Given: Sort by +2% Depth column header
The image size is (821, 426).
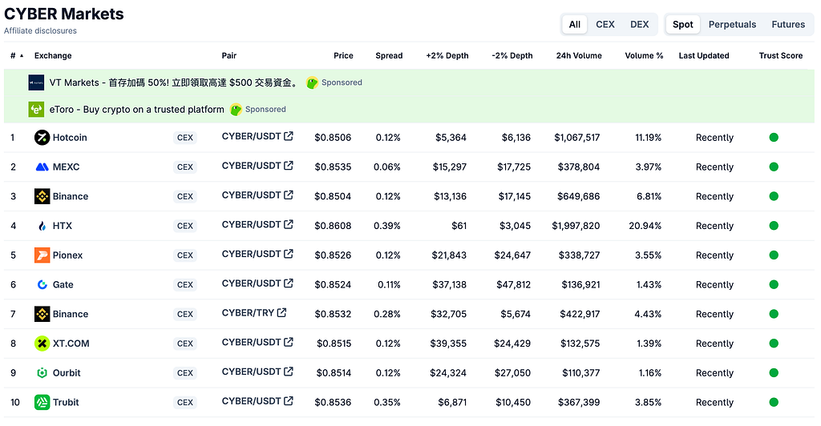Looking at the screenshot, I should [x=447, y=55].
